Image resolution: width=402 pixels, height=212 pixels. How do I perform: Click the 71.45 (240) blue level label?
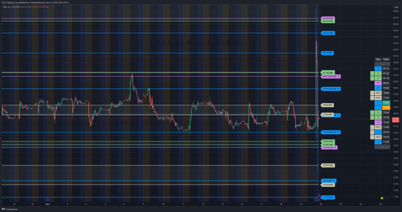click(x=328, y=197)
